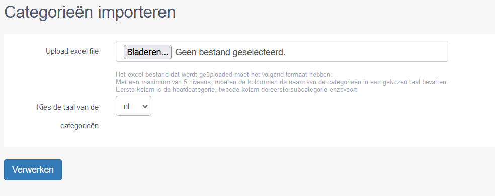495x196 pixels.
Task: Select the 'Categorieën importeren' heading
Action: point(90,12)
